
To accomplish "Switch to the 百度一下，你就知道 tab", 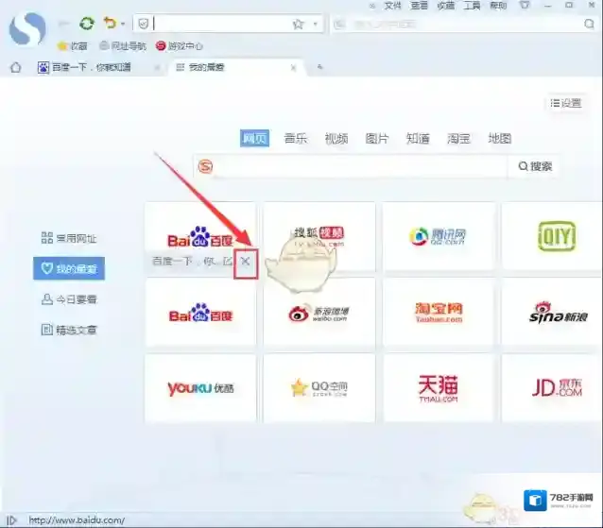I will click(92, 67).
